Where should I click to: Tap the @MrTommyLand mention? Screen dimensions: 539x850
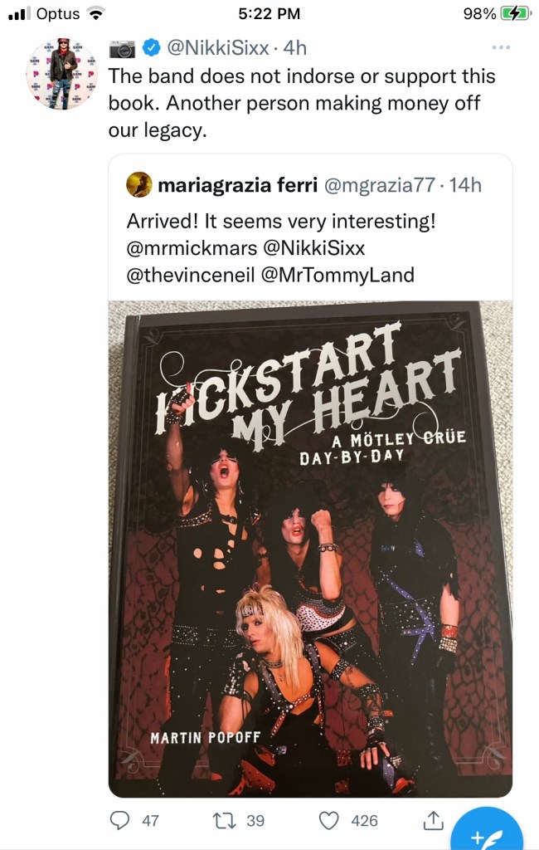[x=337, y=275]
